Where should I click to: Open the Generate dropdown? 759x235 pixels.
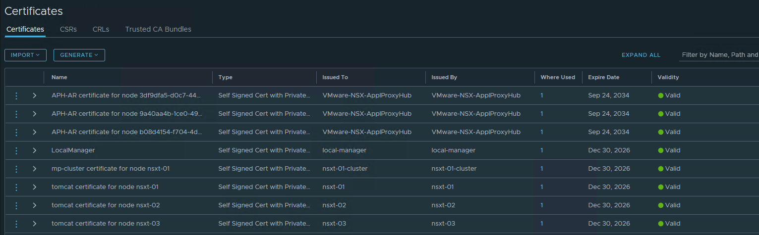click(x=79, y=55)
